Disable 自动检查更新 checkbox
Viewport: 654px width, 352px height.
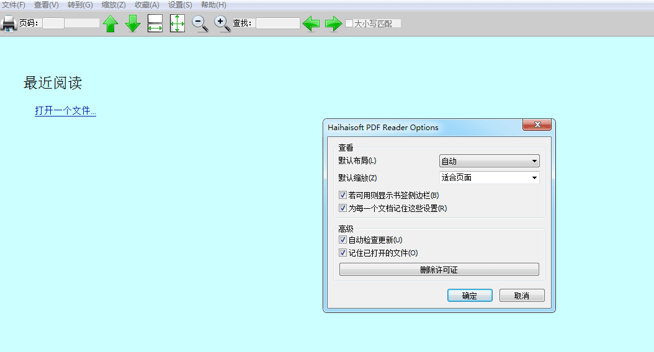[x=343, y=240]
